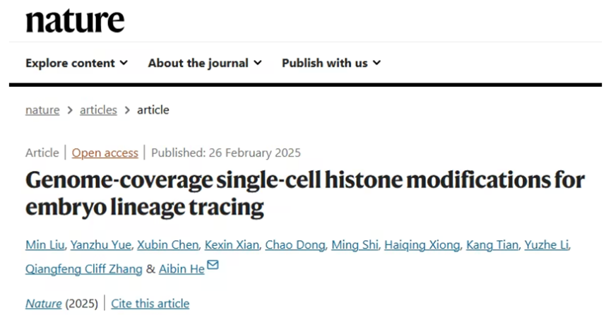Select author Kexin Xian
Screen dimensions: 611x315
click(232, 245)
